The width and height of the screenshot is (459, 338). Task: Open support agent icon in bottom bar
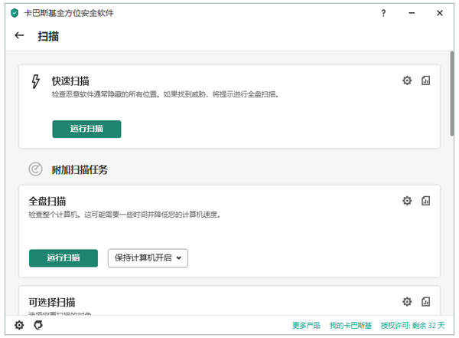pyautogui.click(x=38, y=325)
